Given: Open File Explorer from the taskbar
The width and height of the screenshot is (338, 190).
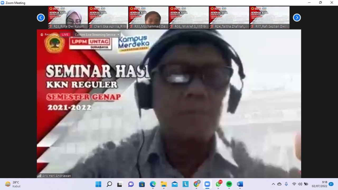Looking at the screenshot, I should click(x=164, y=184).
